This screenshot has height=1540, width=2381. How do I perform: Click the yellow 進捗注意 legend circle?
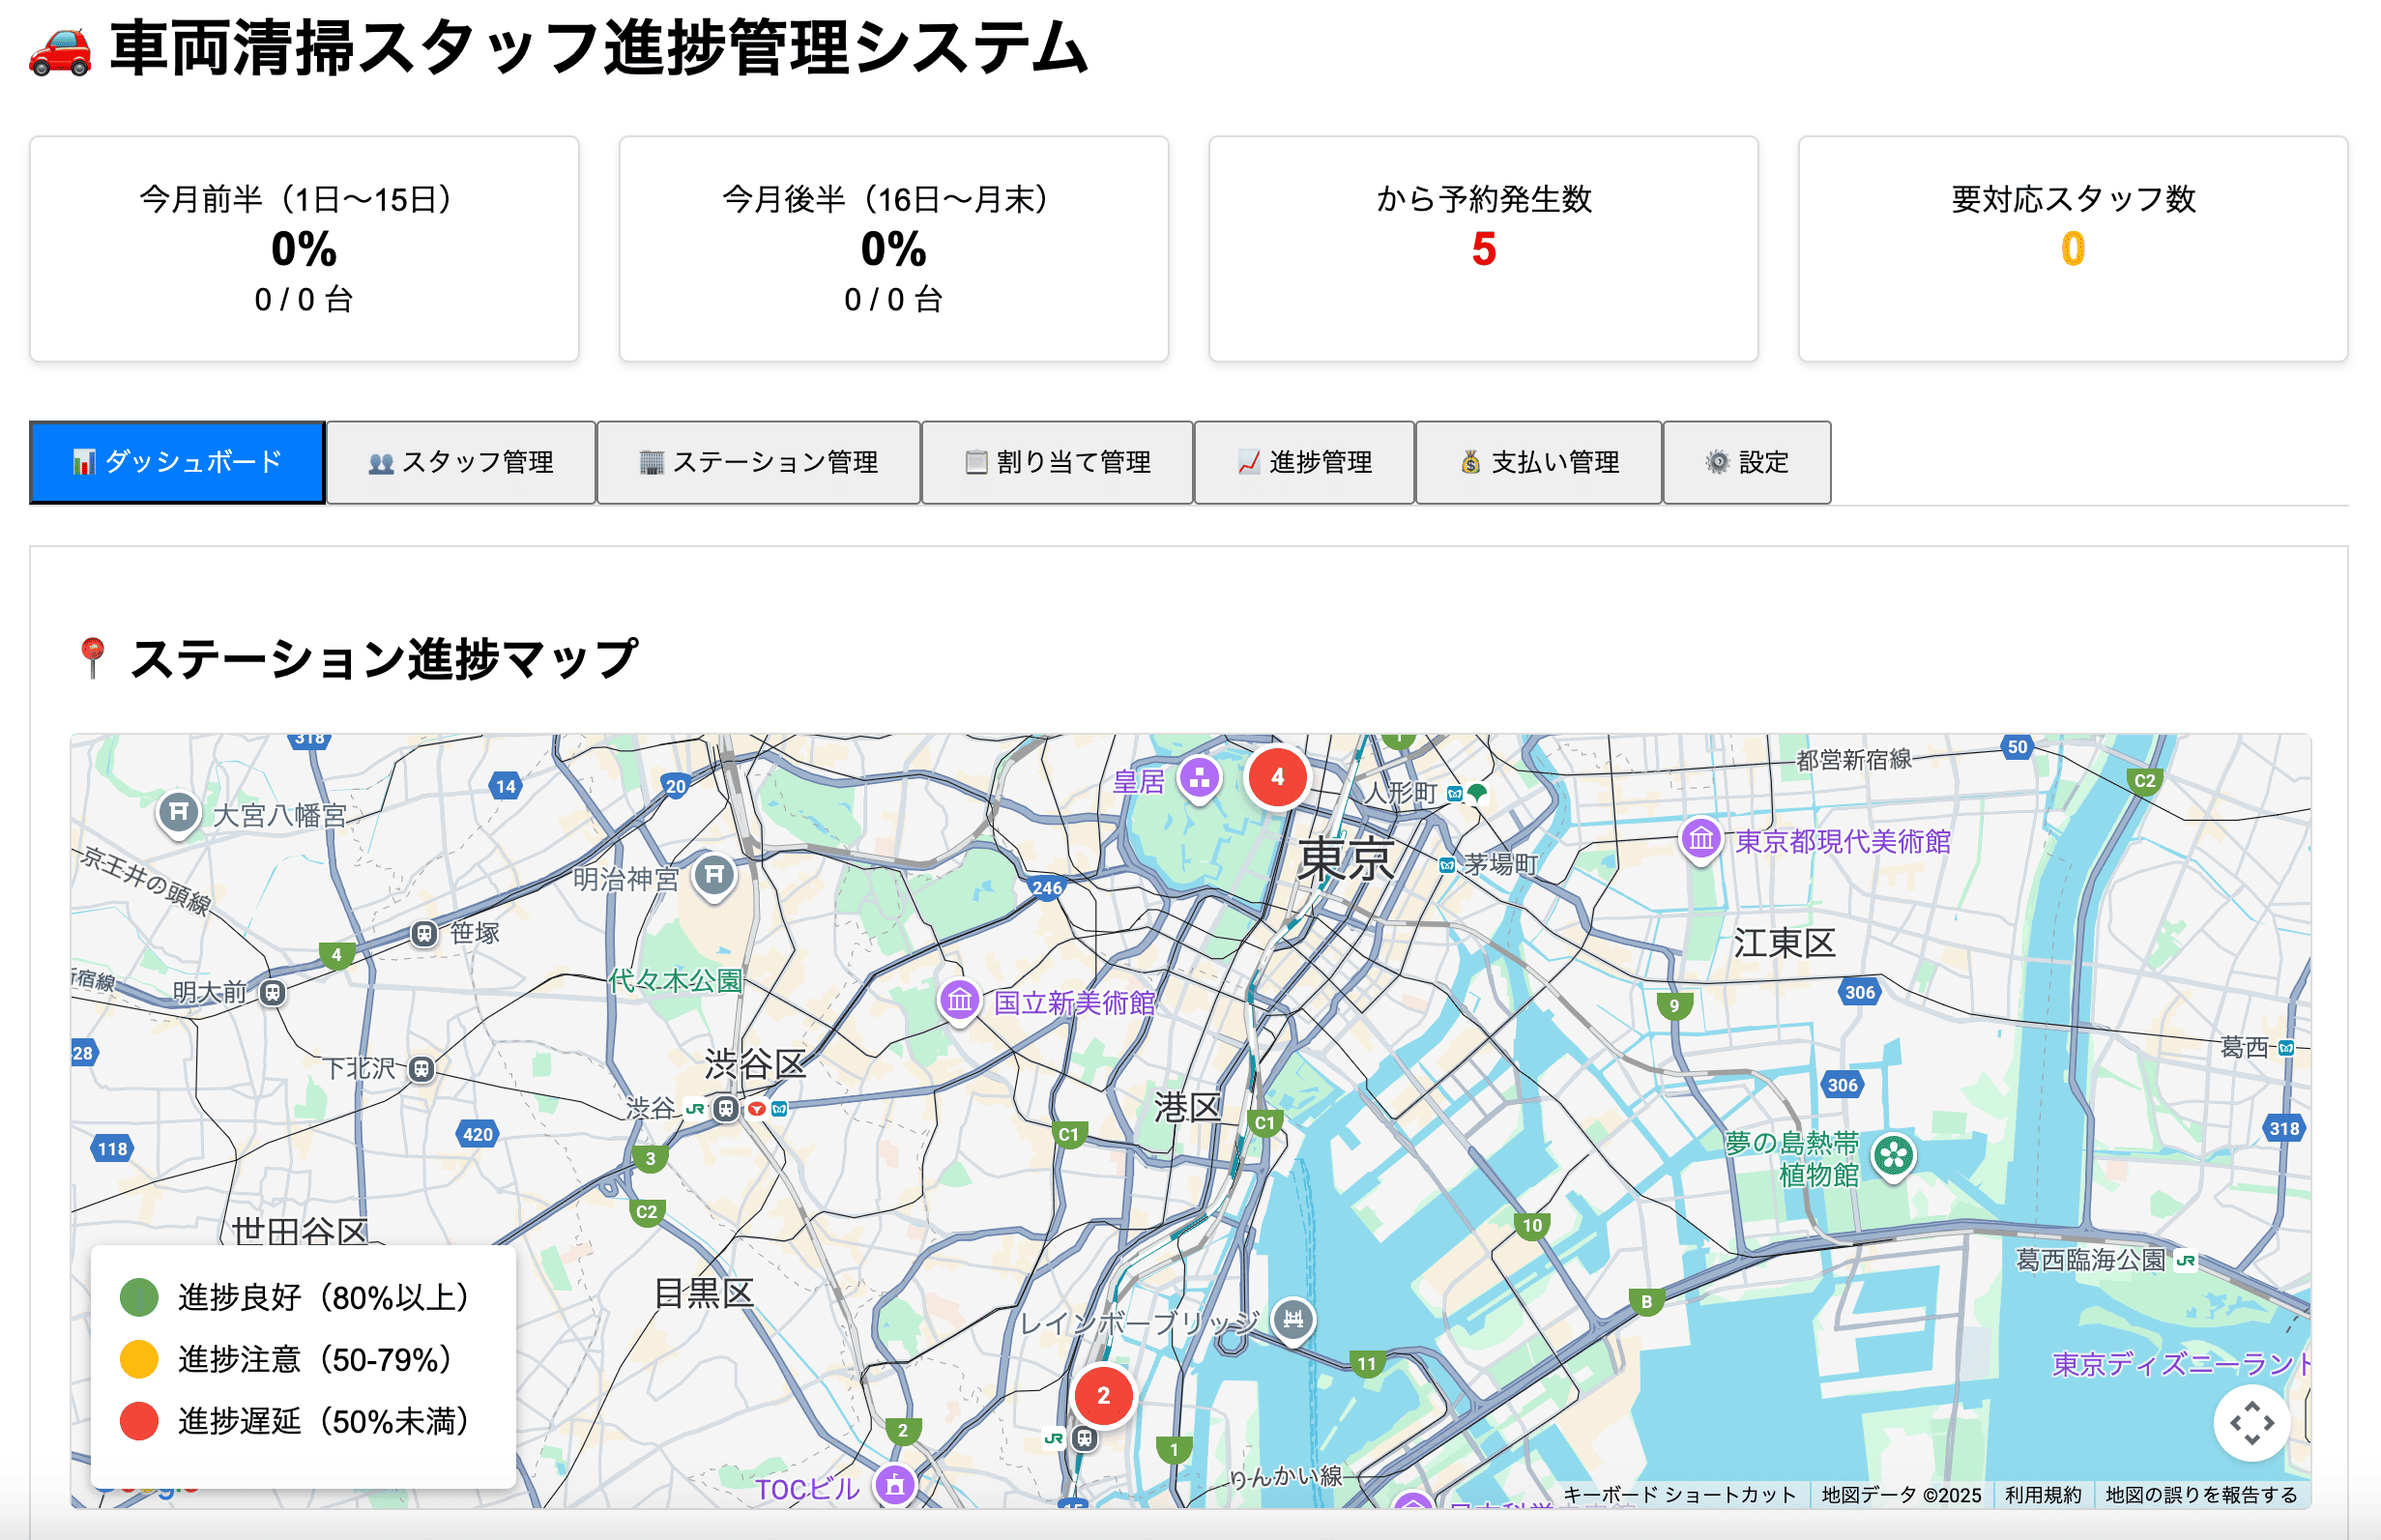pos(140,1360)
